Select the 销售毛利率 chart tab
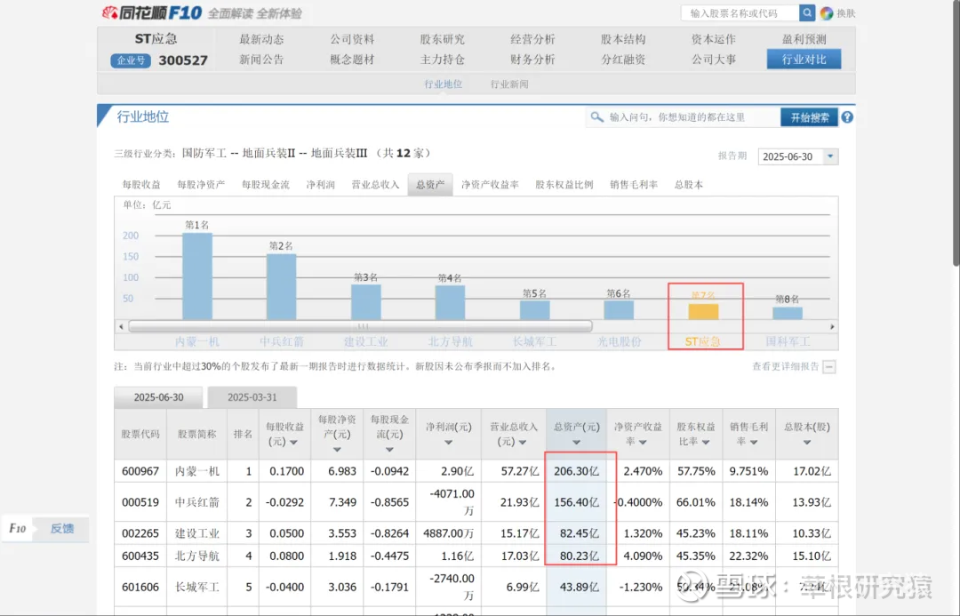960x616 pixels. pyautogui.click(x=634, y=184)
